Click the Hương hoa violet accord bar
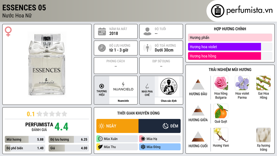 pos(230,47)
